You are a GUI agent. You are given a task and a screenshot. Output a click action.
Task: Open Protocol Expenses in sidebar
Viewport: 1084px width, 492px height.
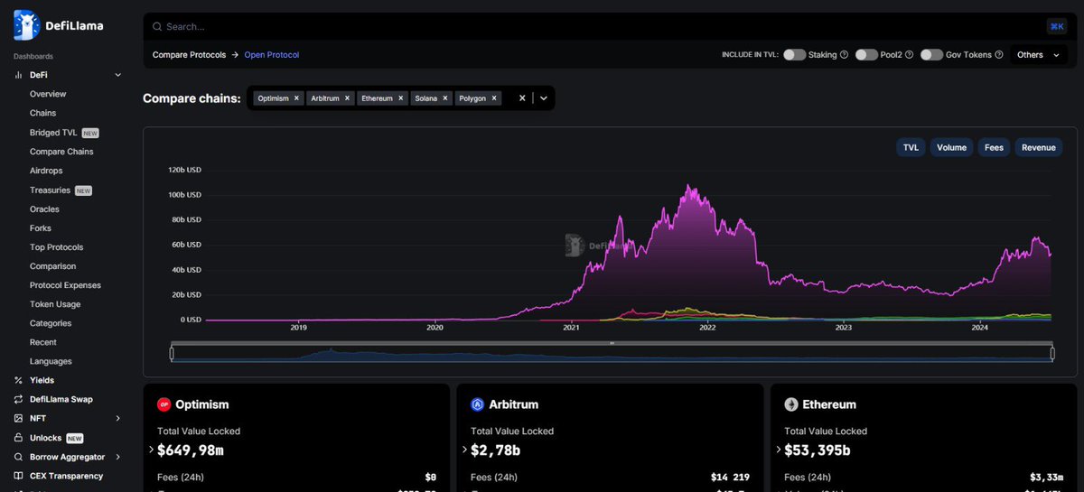65,285
